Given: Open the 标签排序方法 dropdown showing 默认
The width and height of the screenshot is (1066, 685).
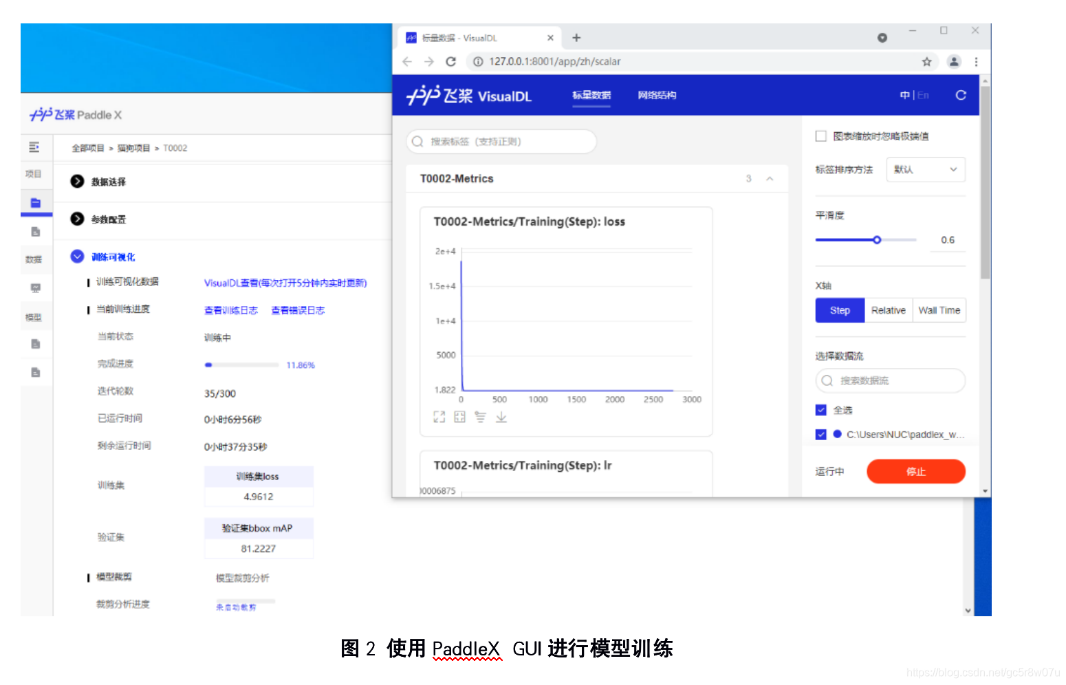Looking at the screenshot, I should tap(925, 169).
